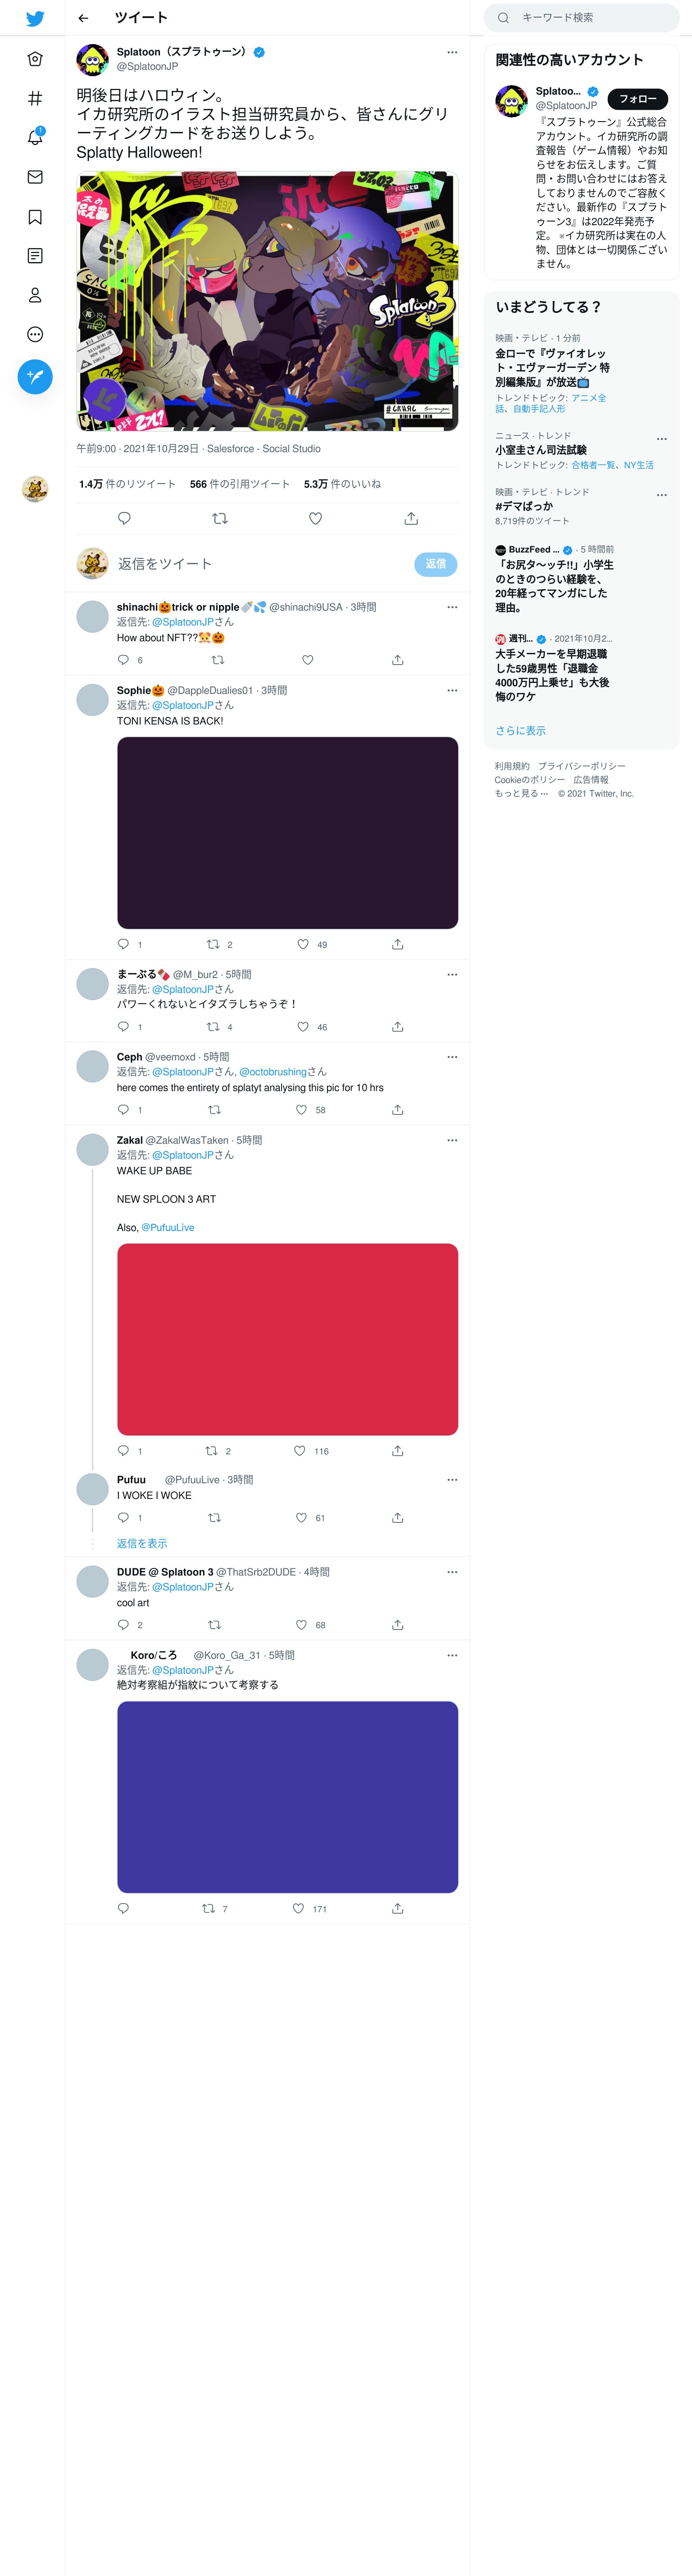Like Zakal's WAKE UP BABE reply
692x2576 pixels.
pyautogui.click(x=300, y=1451)
